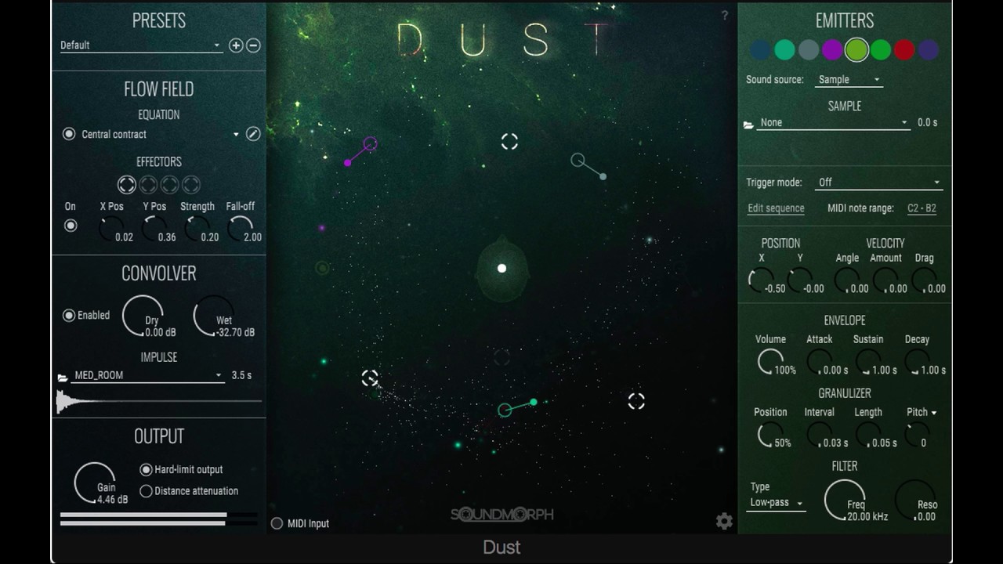This screenshot has height=564, width=1003.
Task: Toggle the effector On button
Action: coord(71,226)
